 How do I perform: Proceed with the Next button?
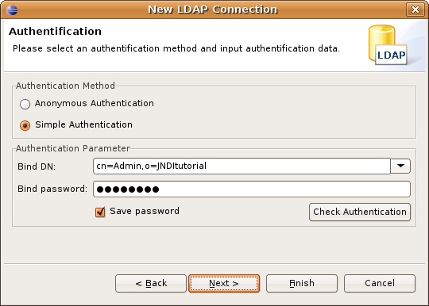pos(224,283)
